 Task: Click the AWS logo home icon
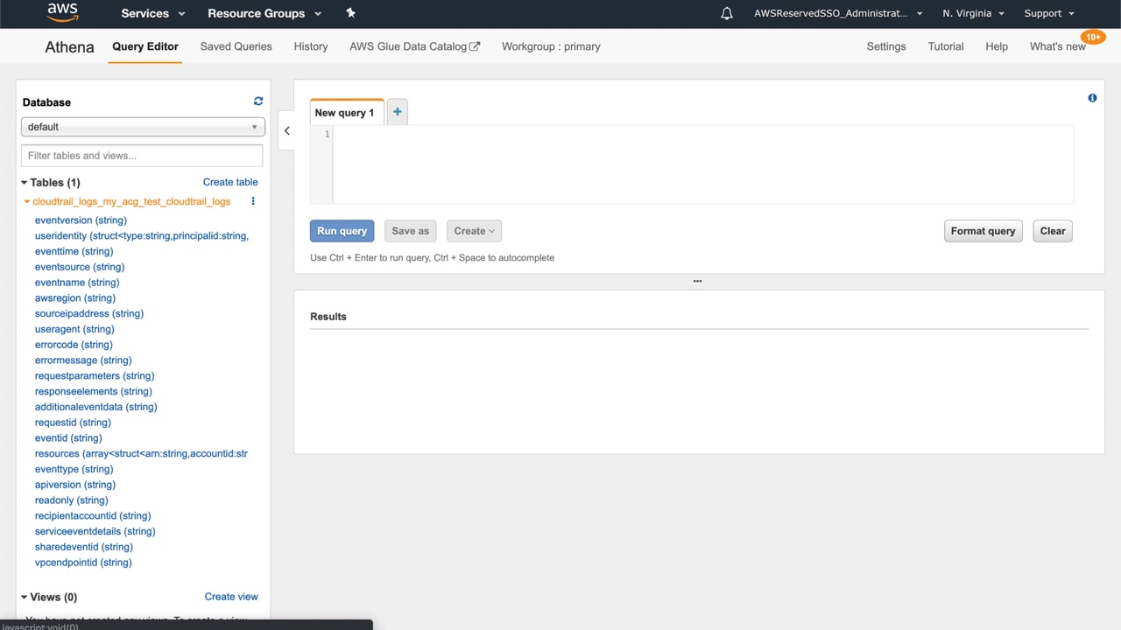click(x=62, y=13)
